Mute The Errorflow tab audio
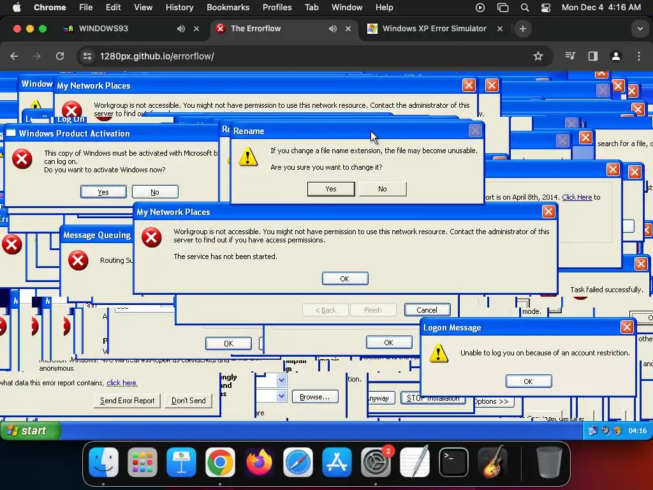 point(332,29)
